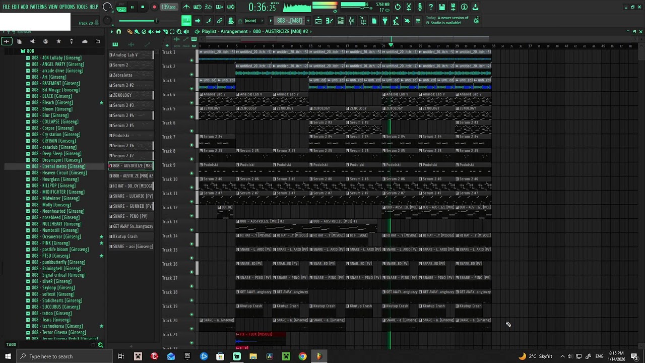Switch to SONG mode
The width and height of the screenshot is (645, 363).
click(121, 9)
